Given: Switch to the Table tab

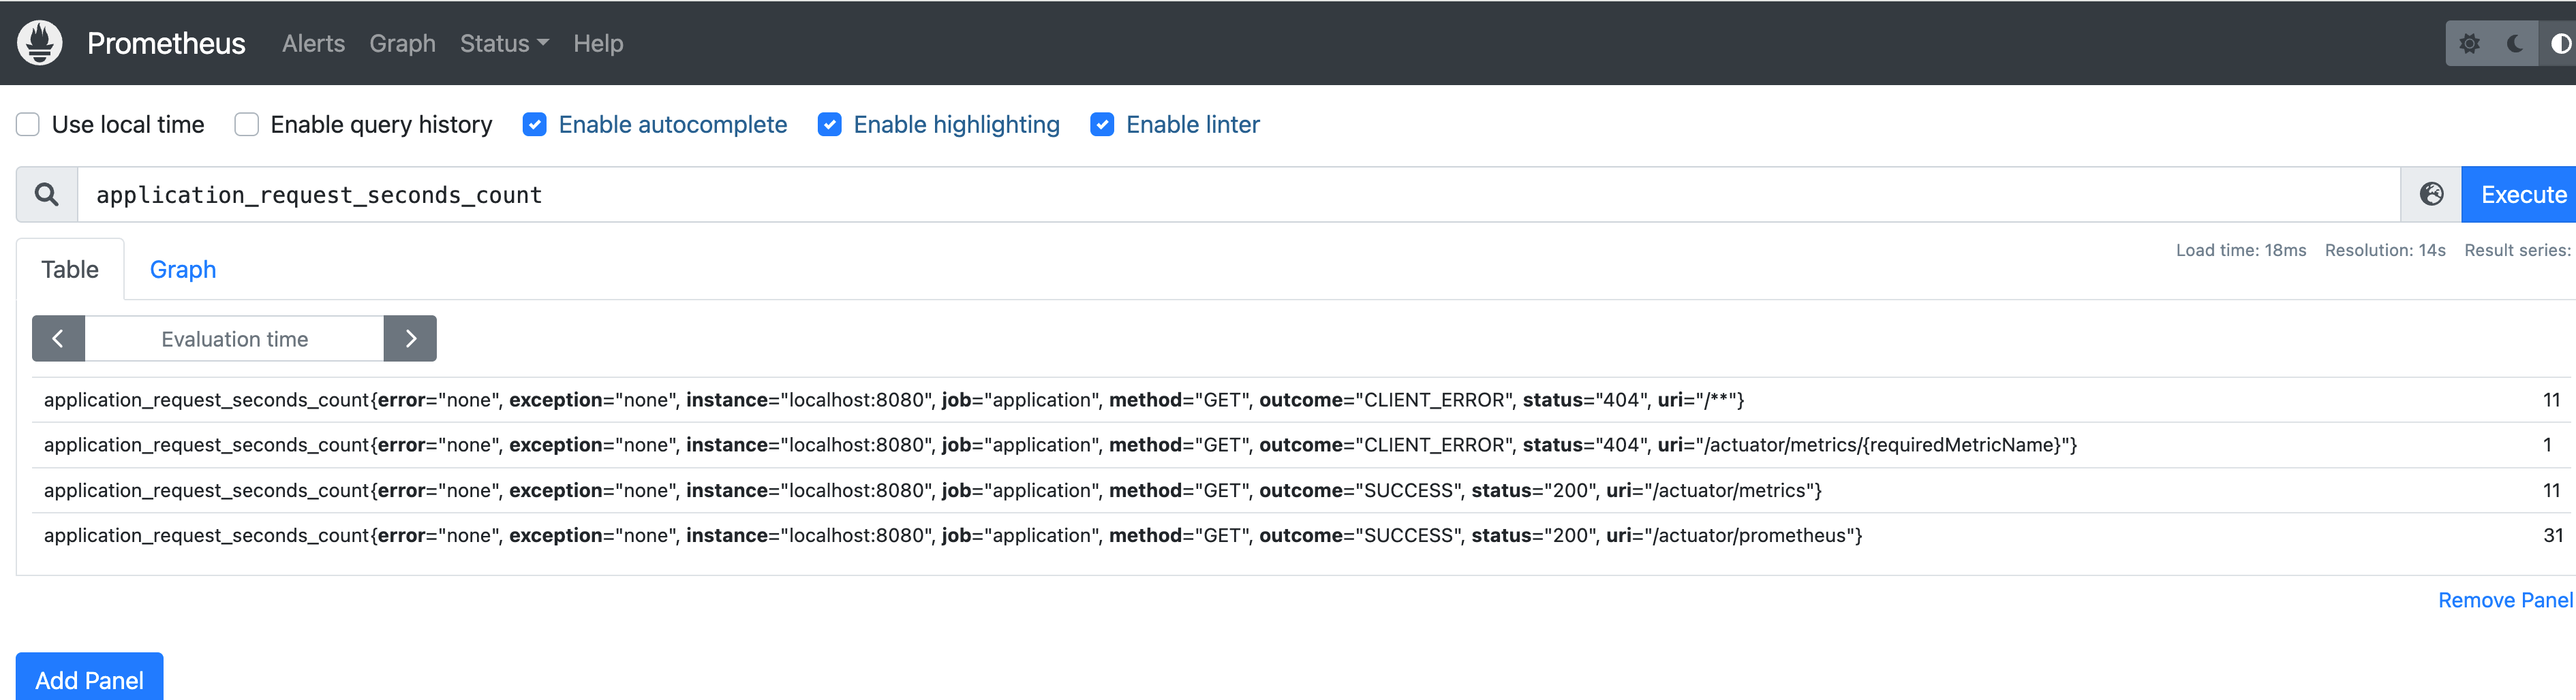Looking at the screenshot, I should coord(70,270).
